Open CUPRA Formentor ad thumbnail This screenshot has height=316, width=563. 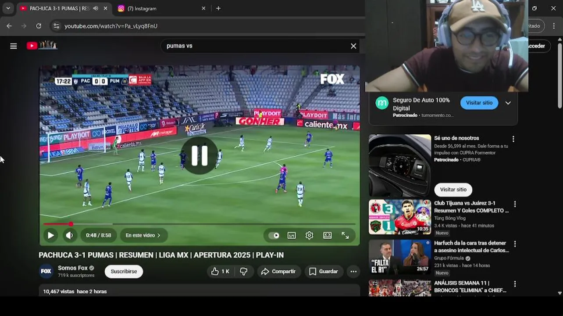400,165
